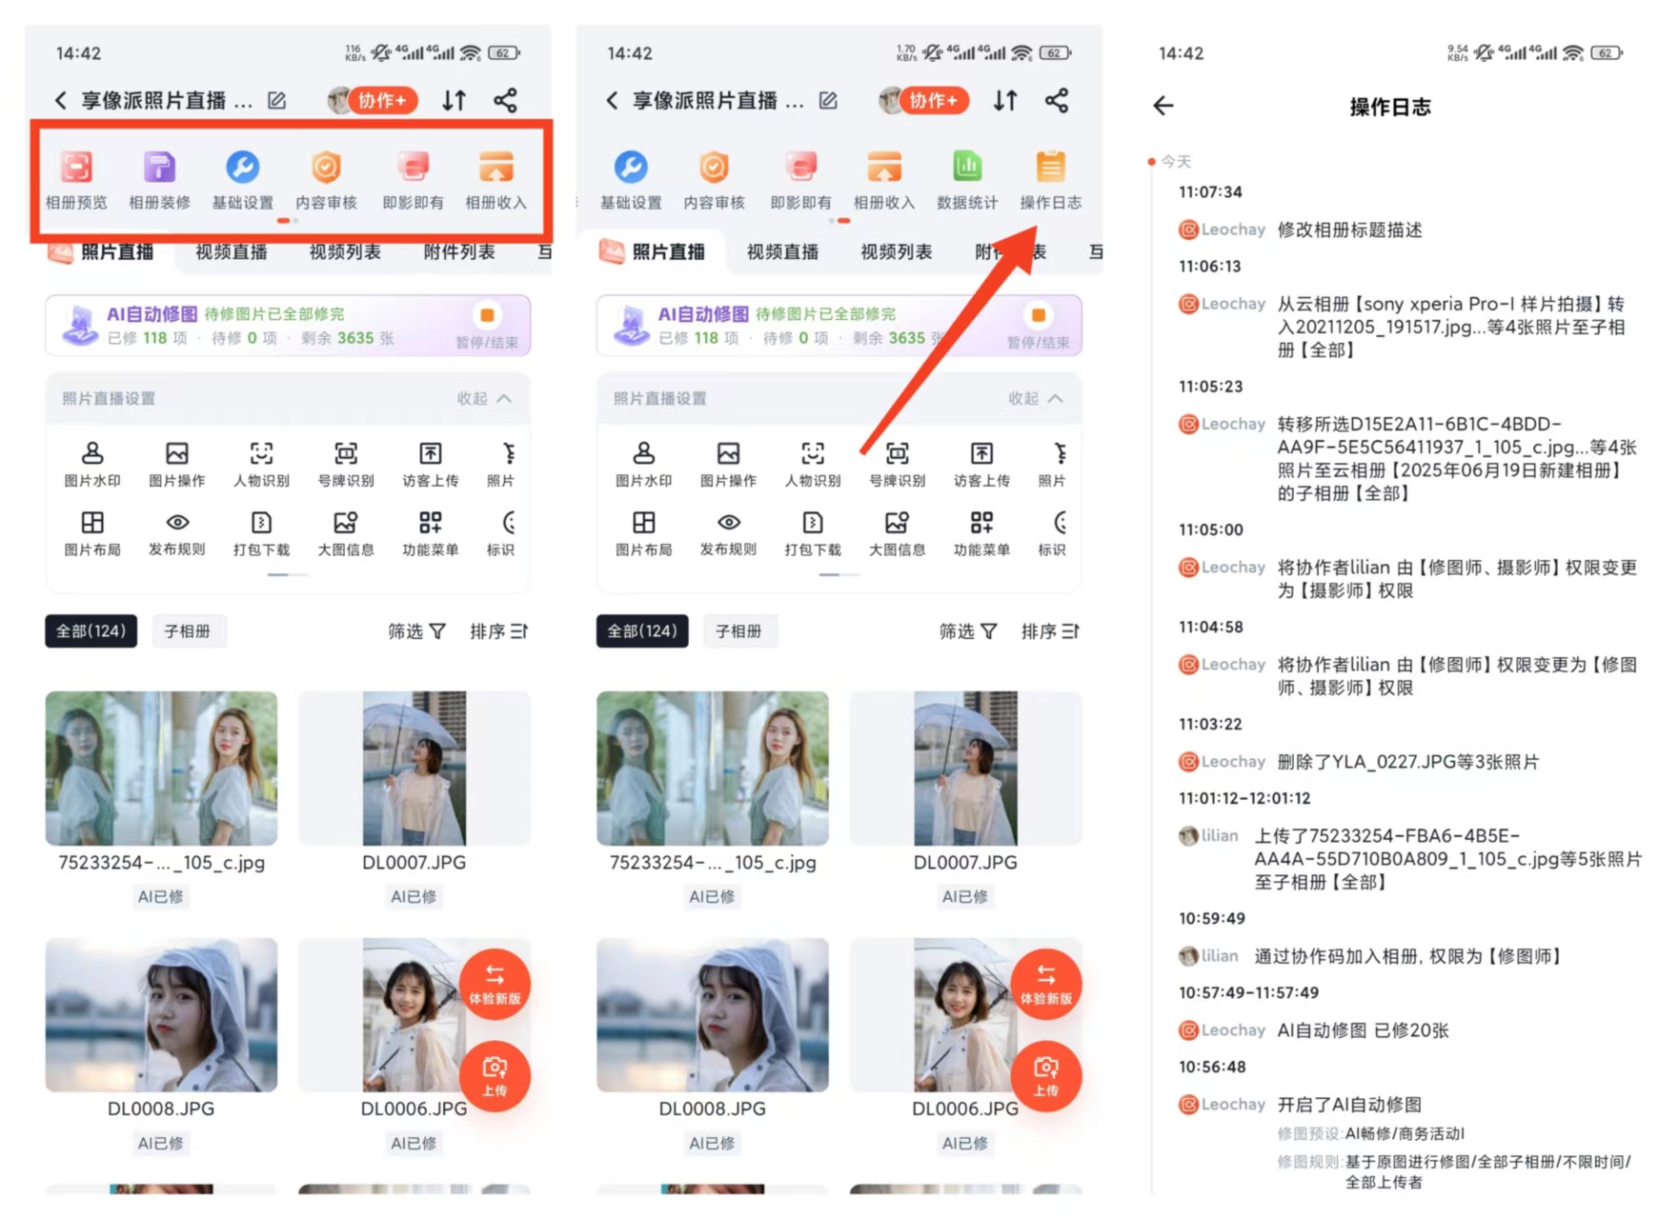
Task: Tap the 11:07:34 timestamp in log
Action: (1210, 192)
